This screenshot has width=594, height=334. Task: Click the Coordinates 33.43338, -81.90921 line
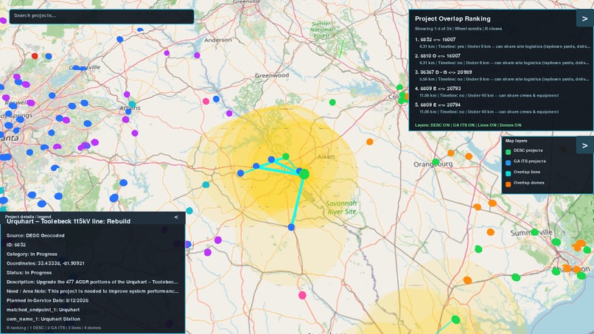(x=46, y=263)
